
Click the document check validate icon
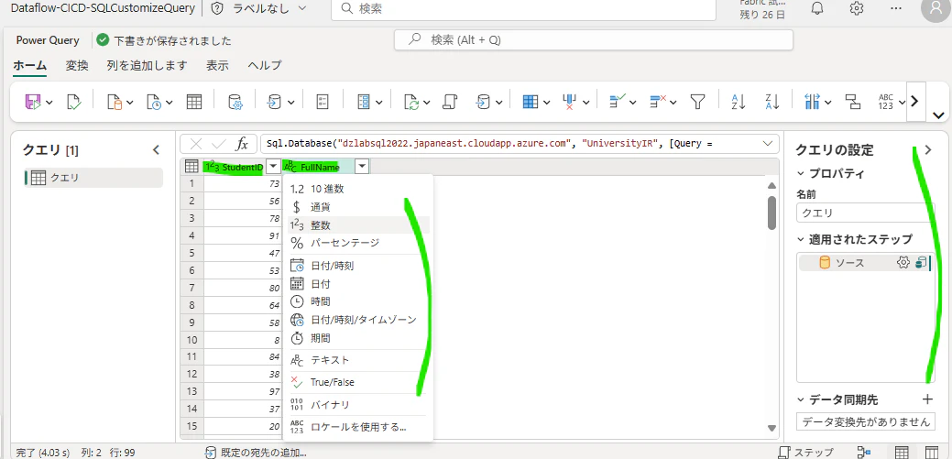click(x=73, y=102)
